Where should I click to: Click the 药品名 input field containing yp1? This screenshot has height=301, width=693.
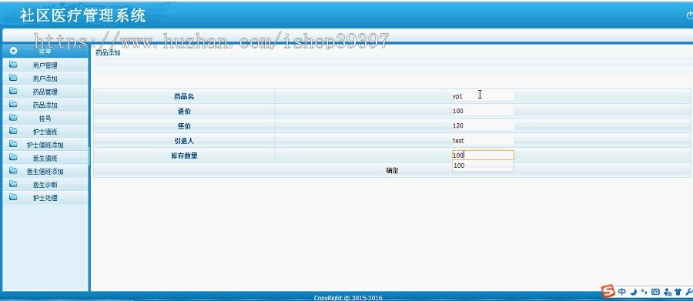tap(483, 96)
